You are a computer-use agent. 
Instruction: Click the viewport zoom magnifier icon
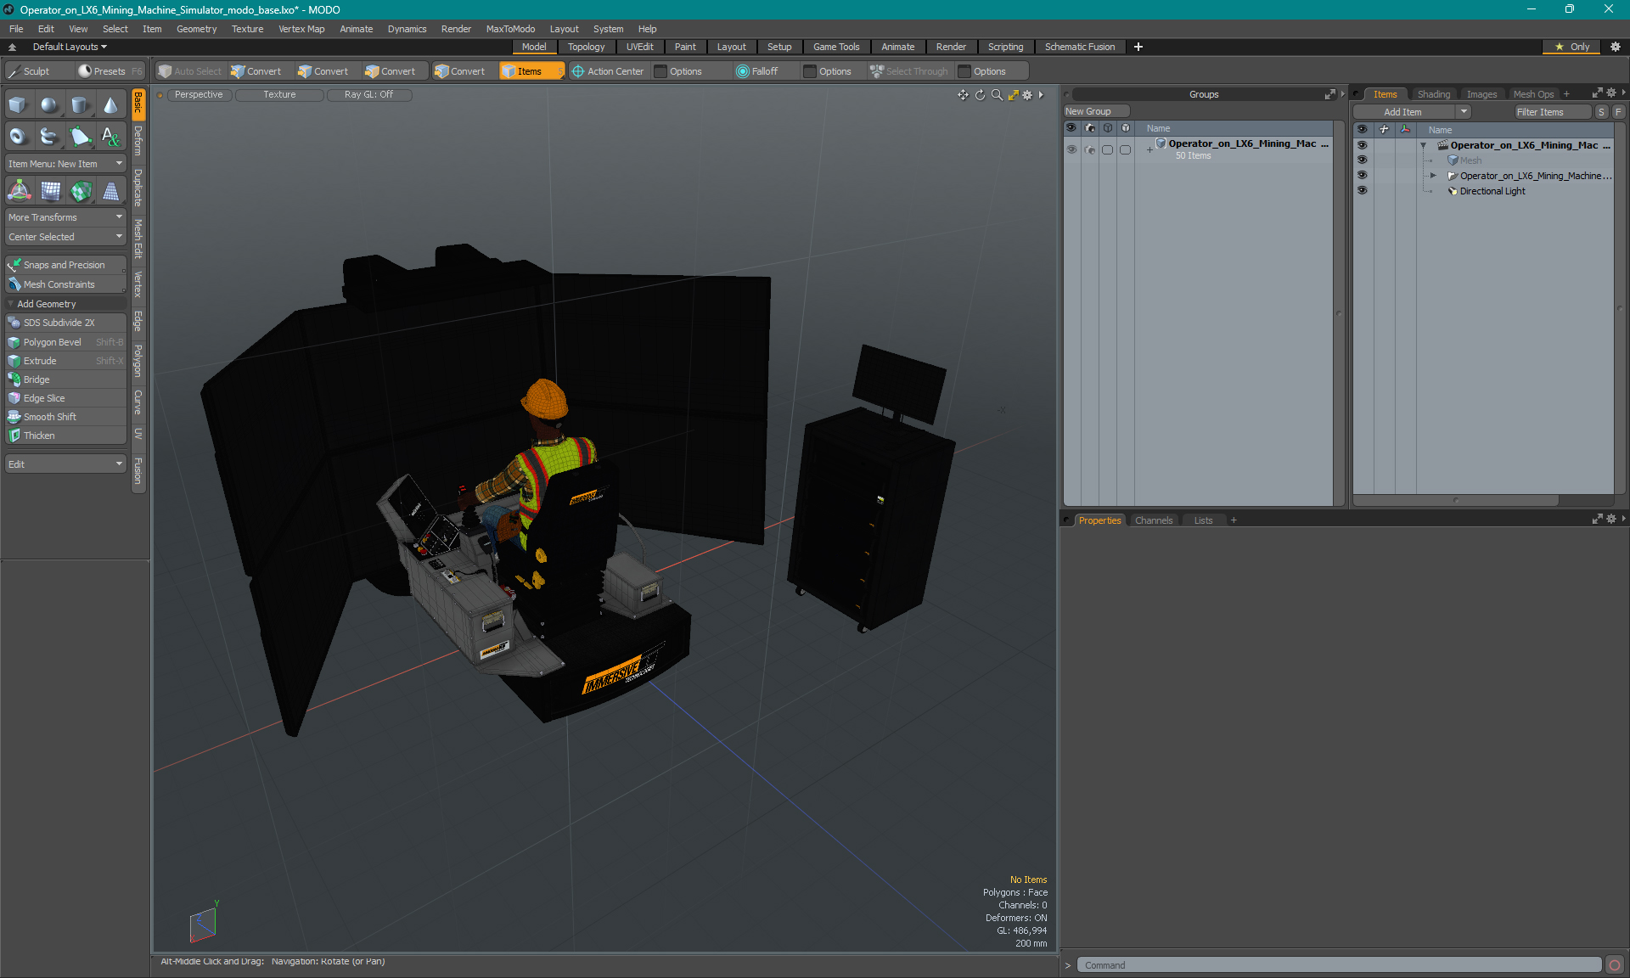click(x=997, y=95)
